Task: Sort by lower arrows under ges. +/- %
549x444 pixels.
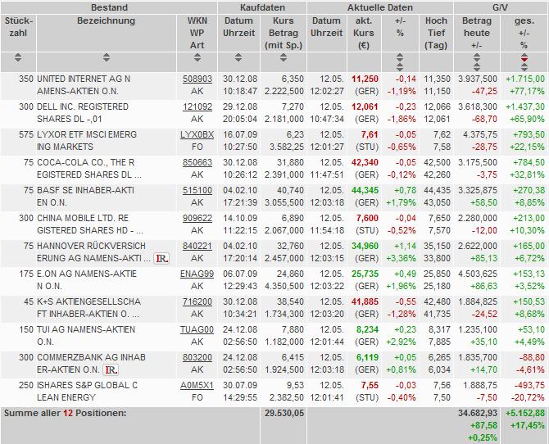Action: [x=524, y=67]
